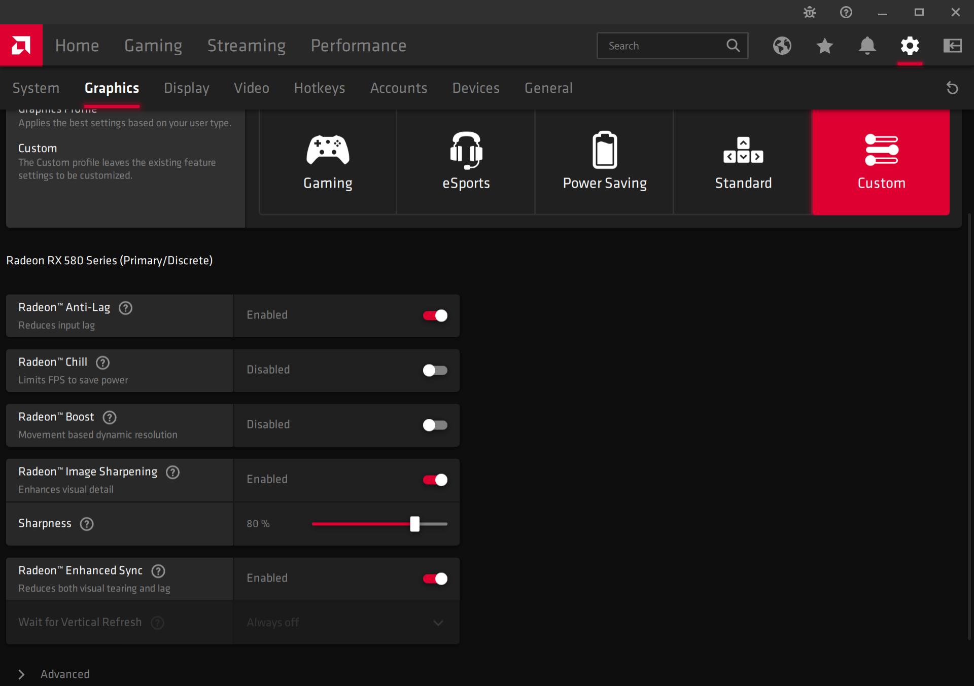Click the settings gear icon

point(910,46)
